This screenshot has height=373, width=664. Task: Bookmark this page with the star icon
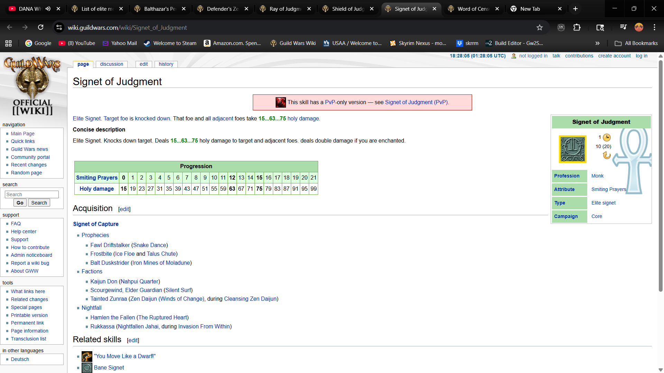(x=539, y=27)
